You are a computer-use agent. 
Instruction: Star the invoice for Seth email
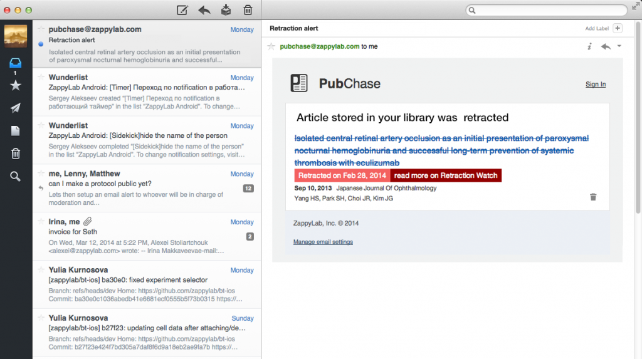[41, 221]
